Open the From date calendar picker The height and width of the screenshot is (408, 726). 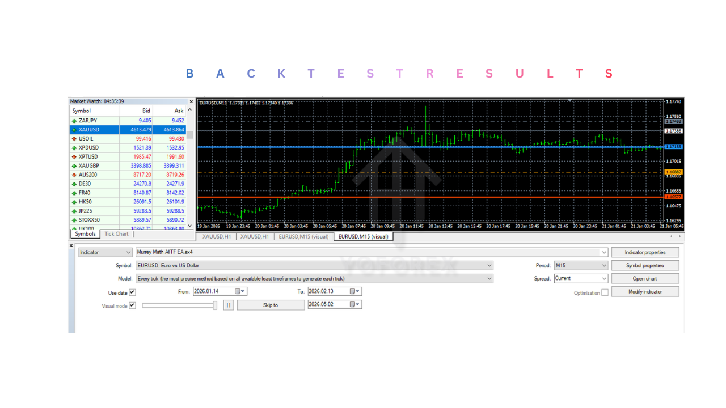coord(240,291)
